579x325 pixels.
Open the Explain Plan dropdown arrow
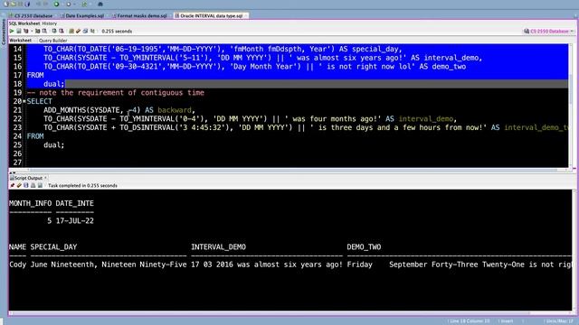click(32, 32)
